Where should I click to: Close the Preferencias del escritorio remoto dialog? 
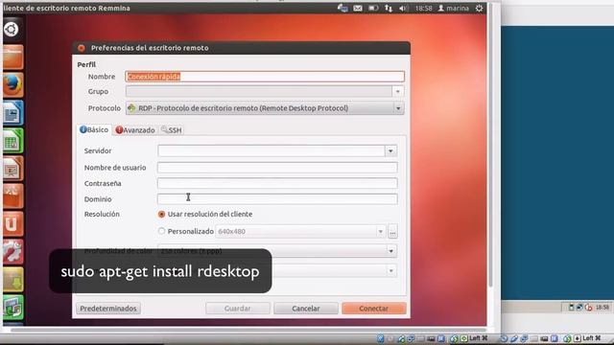click(82, 48)
